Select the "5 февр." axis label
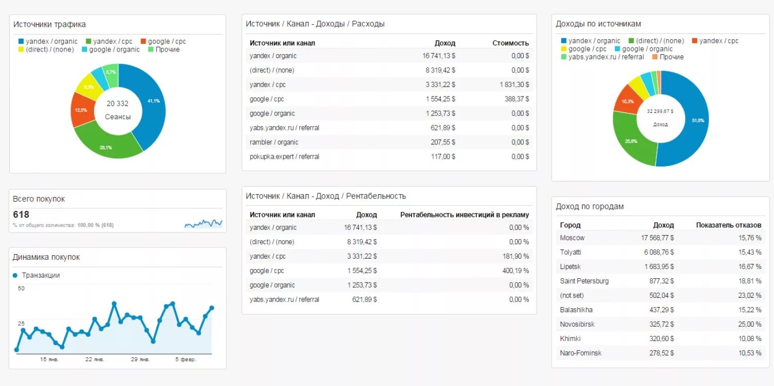The height and width of the screenshot is (386, 774). (186, 360)
